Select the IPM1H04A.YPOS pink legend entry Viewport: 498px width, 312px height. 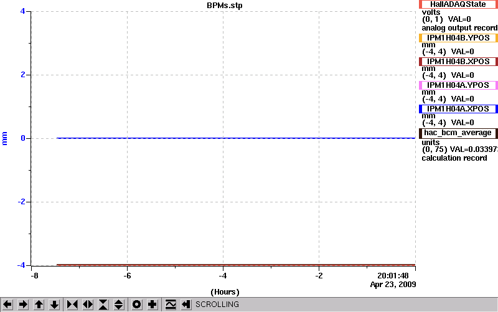coord(458,85)
